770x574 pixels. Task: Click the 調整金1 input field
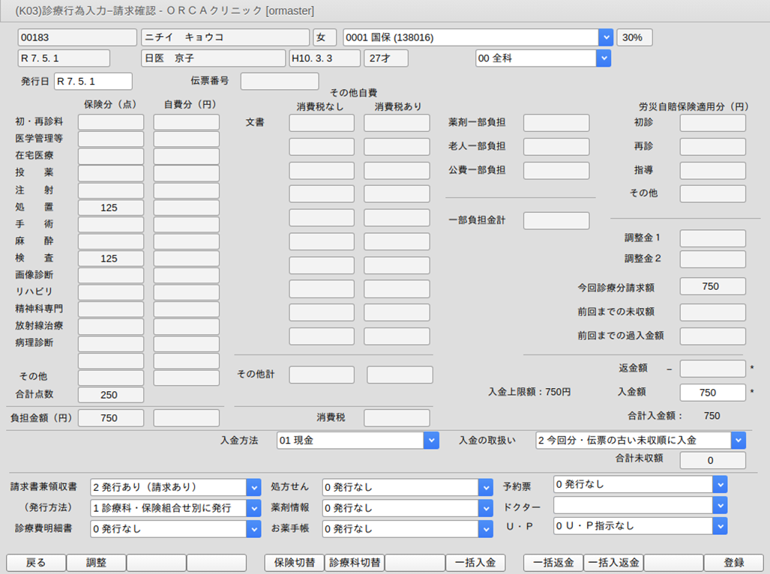click(x=712, y=238)
